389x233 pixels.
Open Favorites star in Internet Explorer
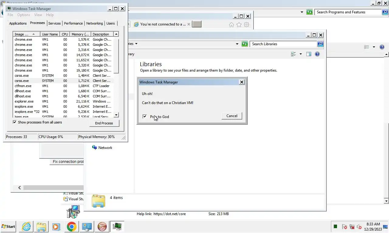tap(239, 25)
